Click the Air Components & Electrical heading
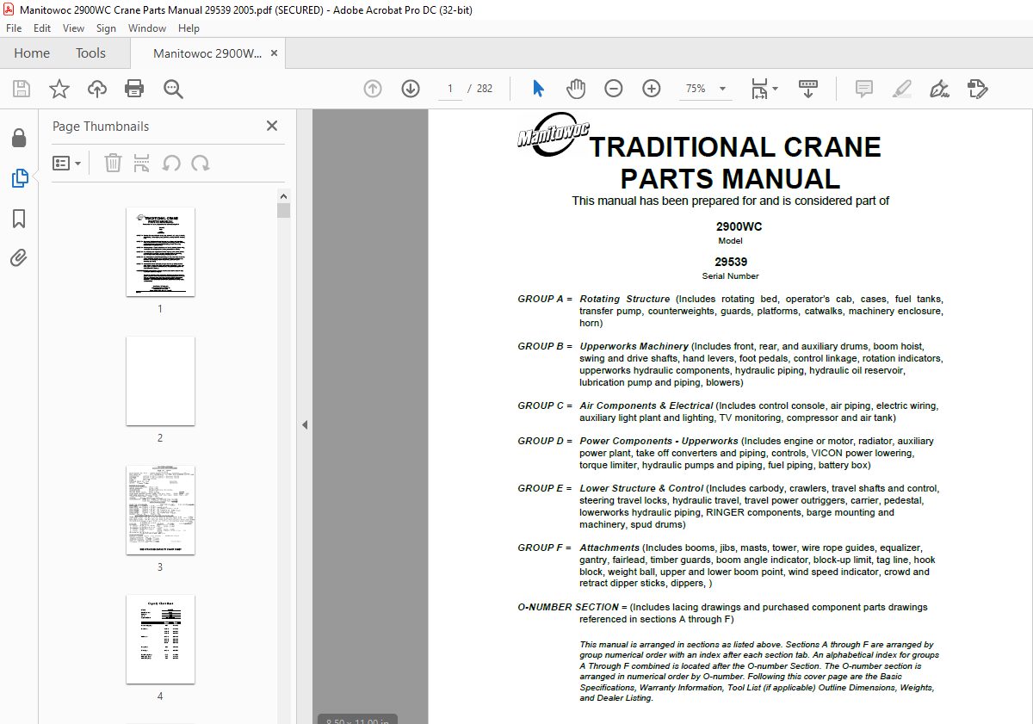The width and height of the screenshot is (1033, 724). [x=646, y=405]
